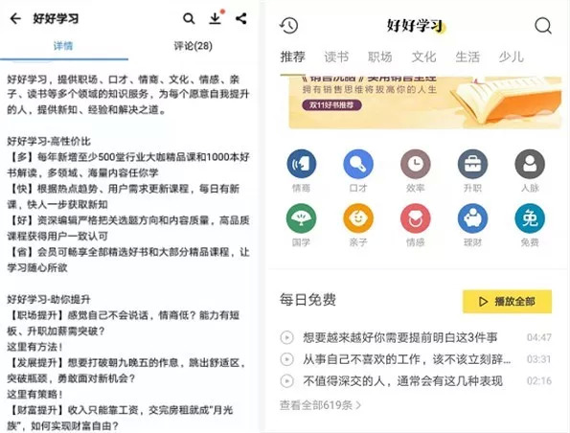
Task: Choose the 国学 fan icon
Action: [x=301, y=218]
